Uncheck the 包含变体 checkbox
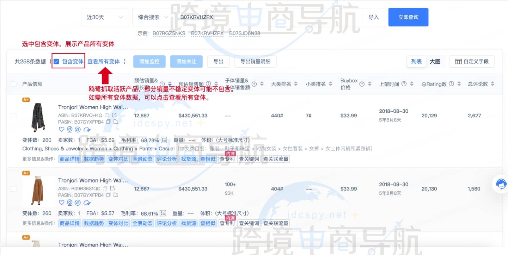Image resolution: width=508 pixels, height=255 pixels. pos(56,61)
